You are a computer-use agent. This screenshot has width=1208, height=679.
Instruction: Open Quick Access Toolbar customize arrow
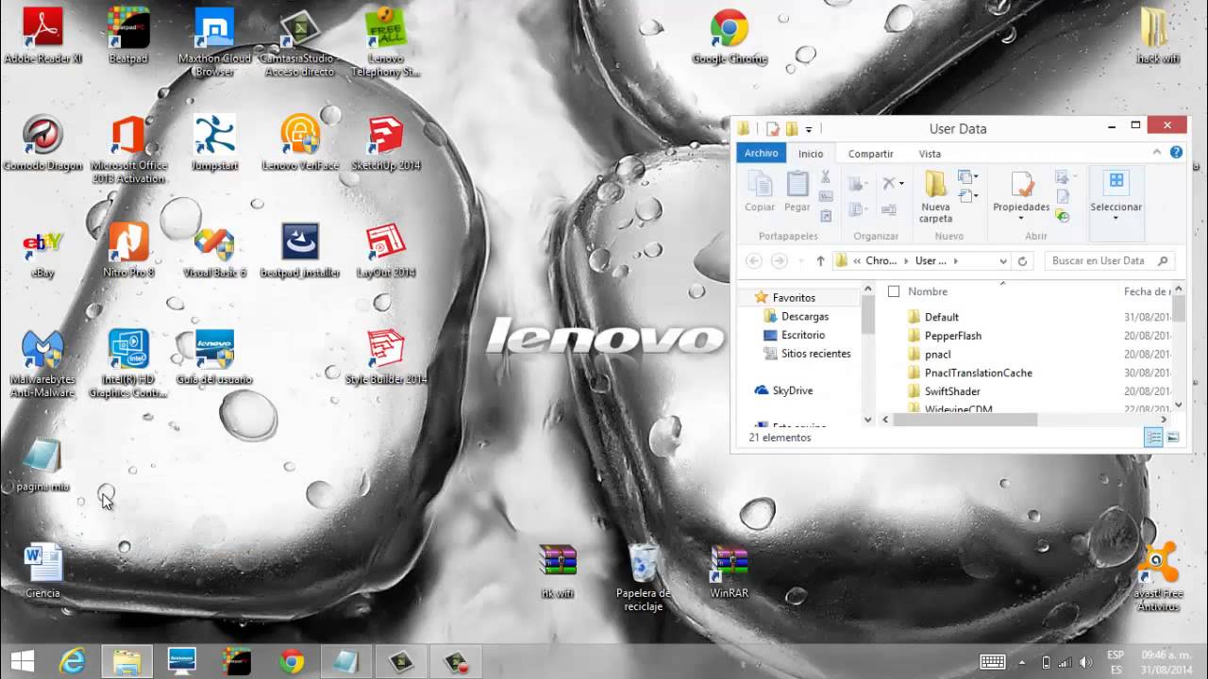pos(809,128)
